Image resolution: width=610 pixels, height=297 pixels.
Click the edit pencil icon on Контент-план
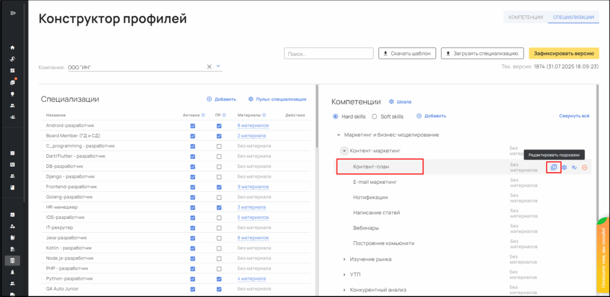click(574, 167)
